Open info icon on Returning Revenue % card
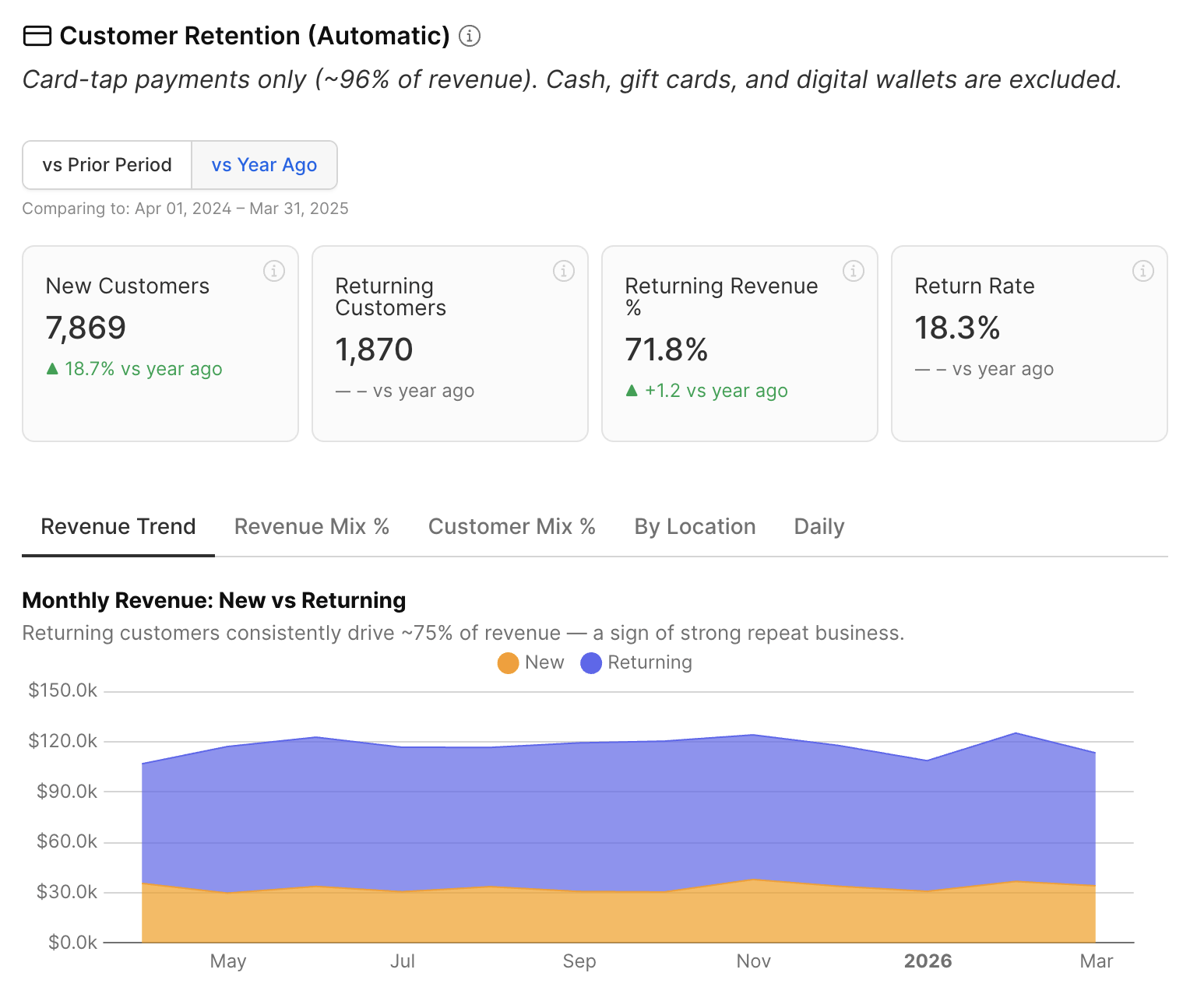Screen dimensions: 1190x1001 coord(854,271)
